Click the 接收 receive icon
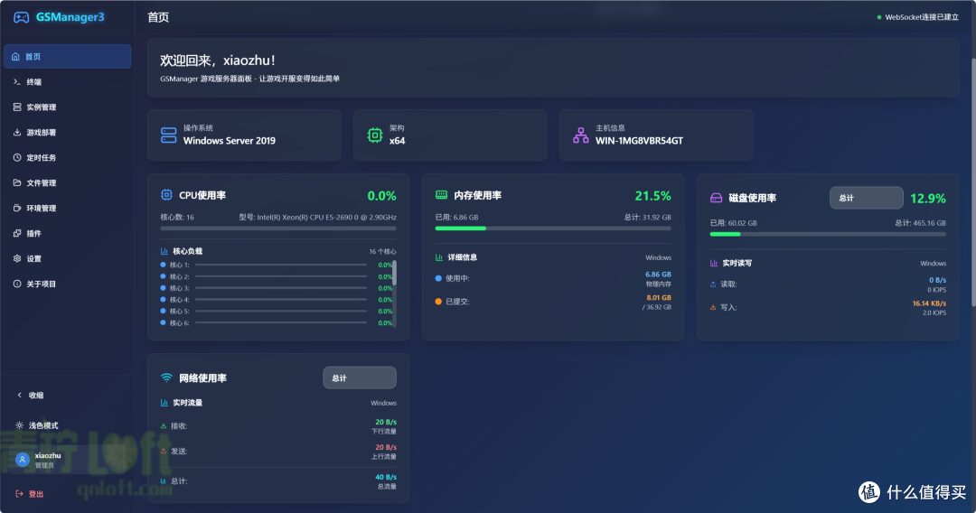This screenshot has height=513, width=976. tap(164, 426)
